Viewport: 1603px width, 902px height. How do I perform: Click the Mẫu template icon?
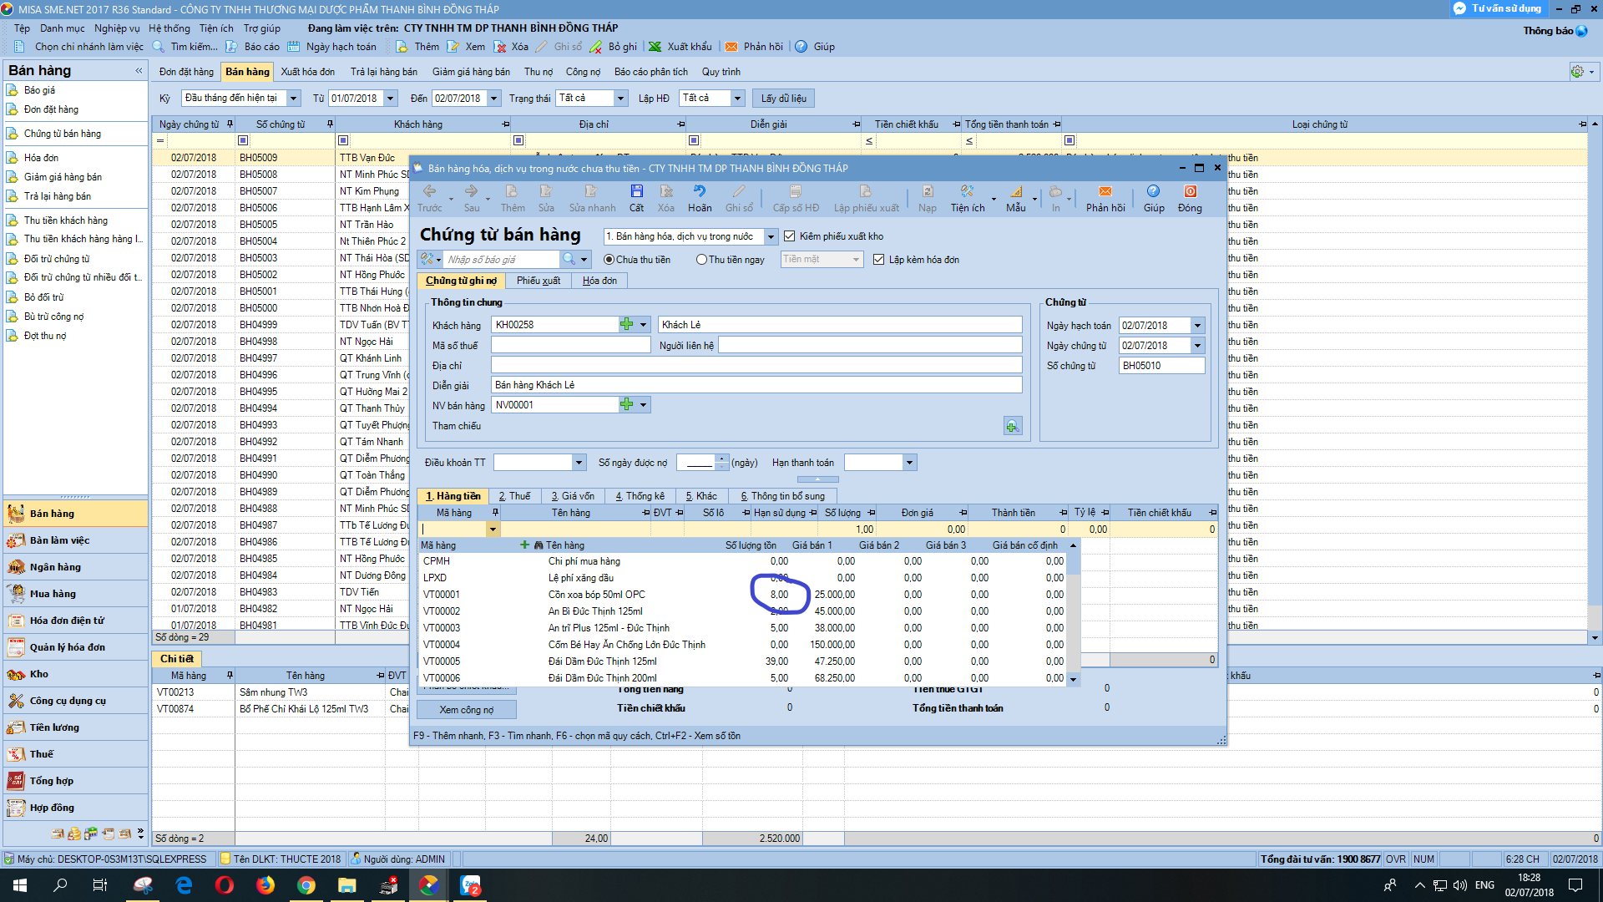pos(1016,192)
